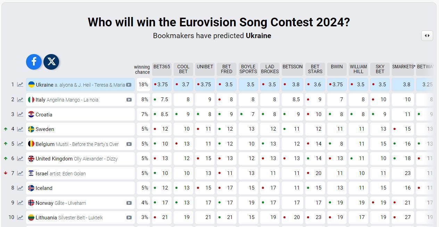
Task: Click the winning chance column header
Action: click(142, 69)
